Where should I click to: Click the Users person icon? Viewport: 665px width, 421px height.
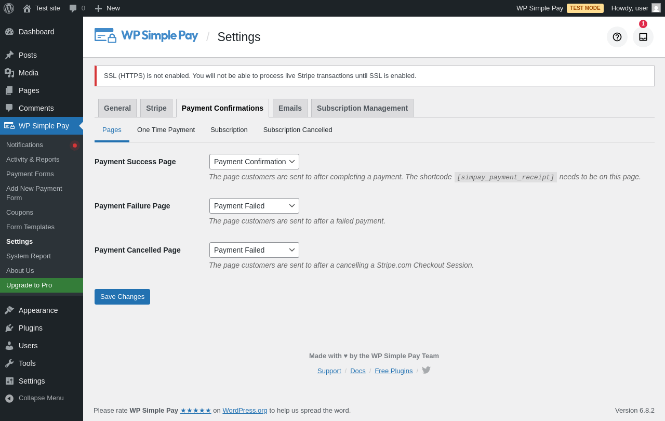pos(9,346)
